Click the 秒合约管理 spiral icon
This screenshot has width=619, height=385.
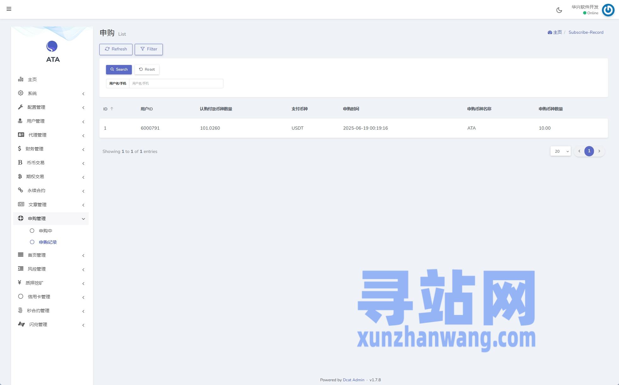(x=20, y=310)
